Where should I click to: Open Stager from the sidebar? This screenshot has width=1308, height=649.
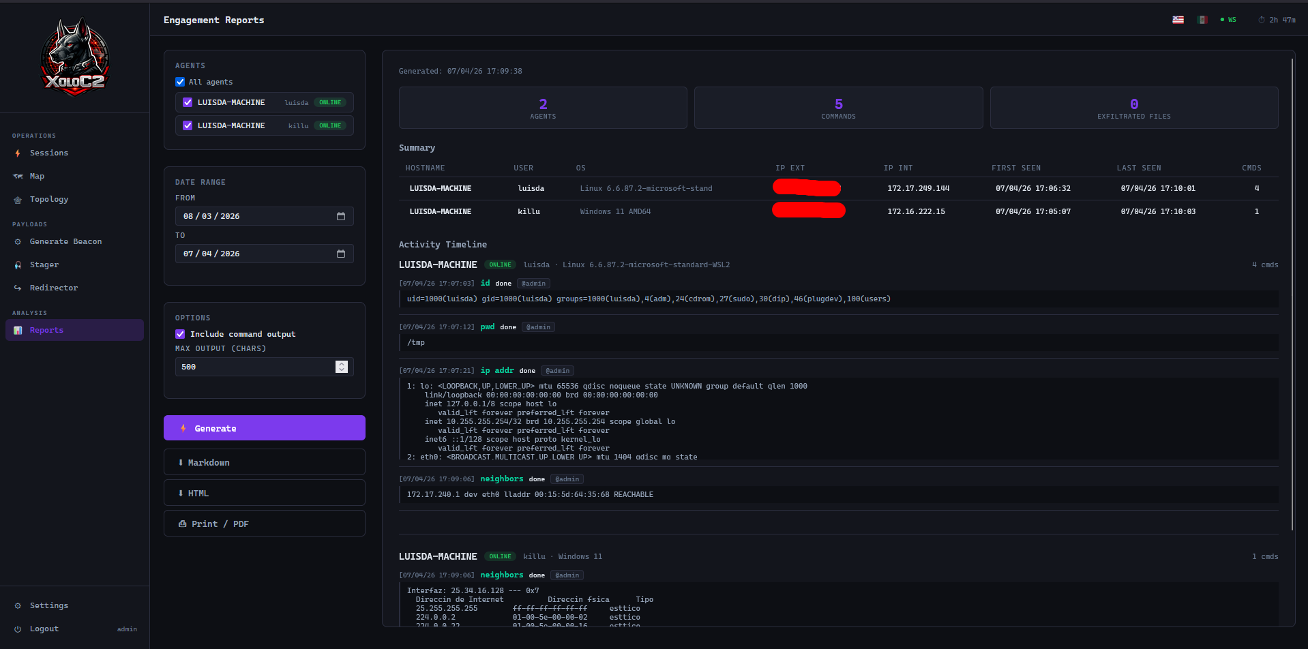[x=44, y=265]
